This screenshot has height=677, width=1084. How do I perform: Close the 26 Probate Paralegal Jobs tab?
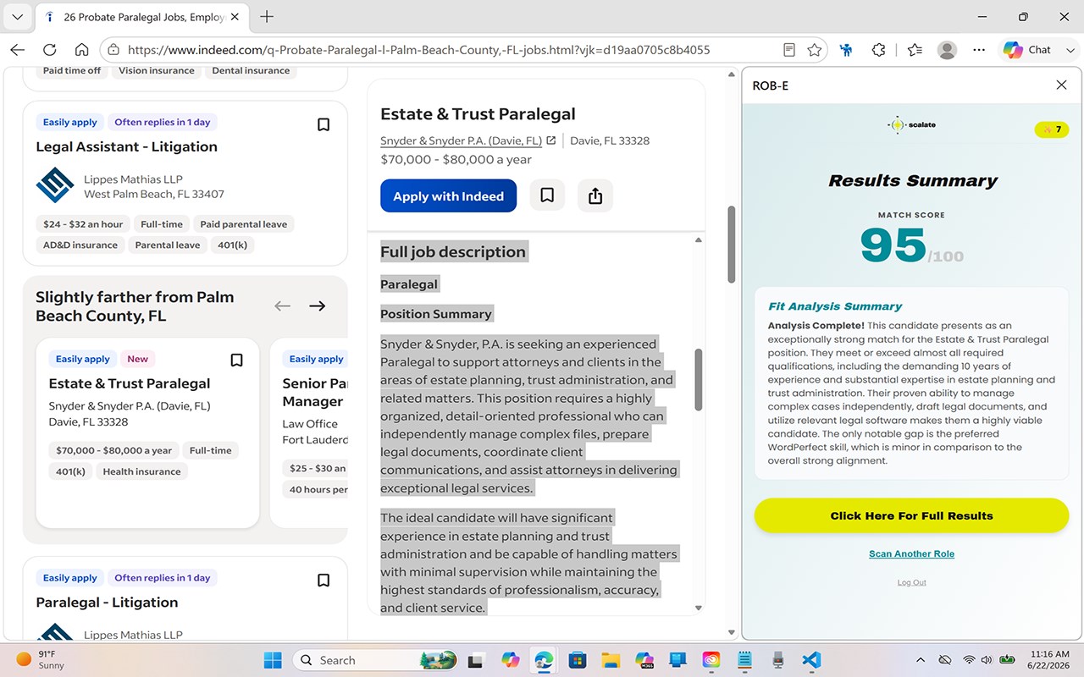click(x=235, y=17)
